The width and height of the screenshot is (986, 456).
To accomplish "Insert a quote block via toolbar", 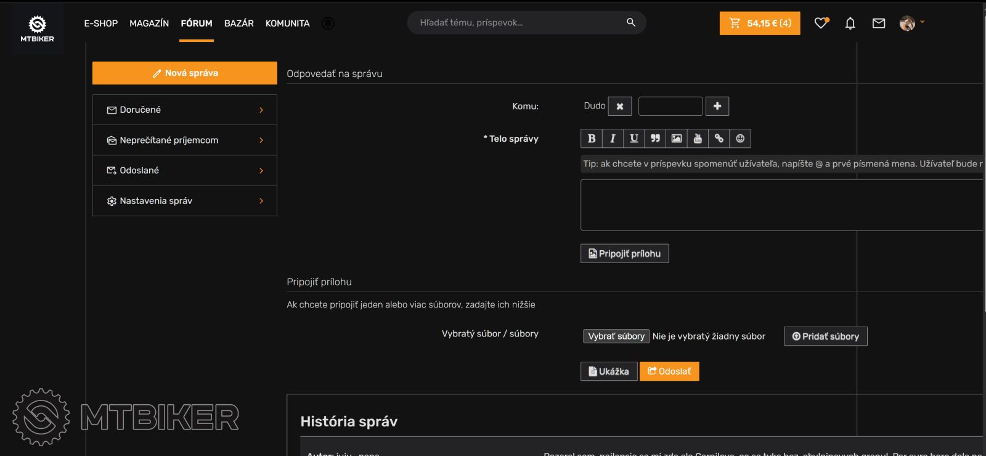I will [x=655, y=139].
